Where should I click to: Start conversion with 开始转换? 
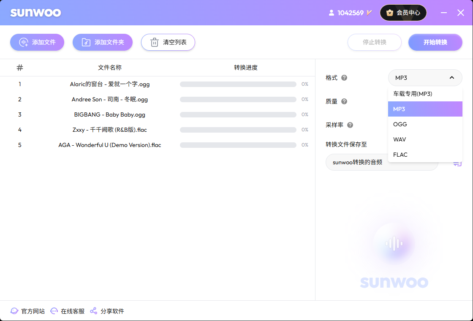tap(435, 42)
